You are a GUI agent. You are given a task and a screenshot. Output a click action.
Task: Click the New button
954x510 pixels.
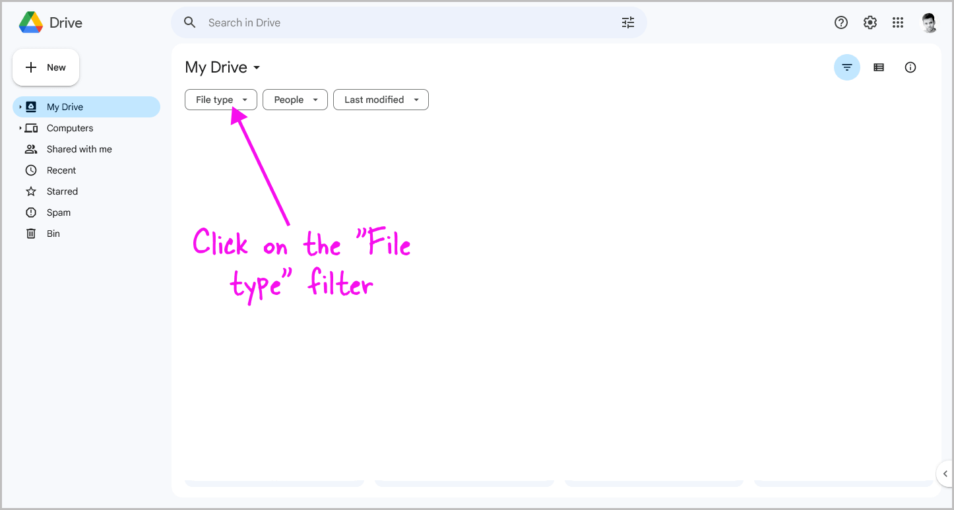[x=46, y=67]
